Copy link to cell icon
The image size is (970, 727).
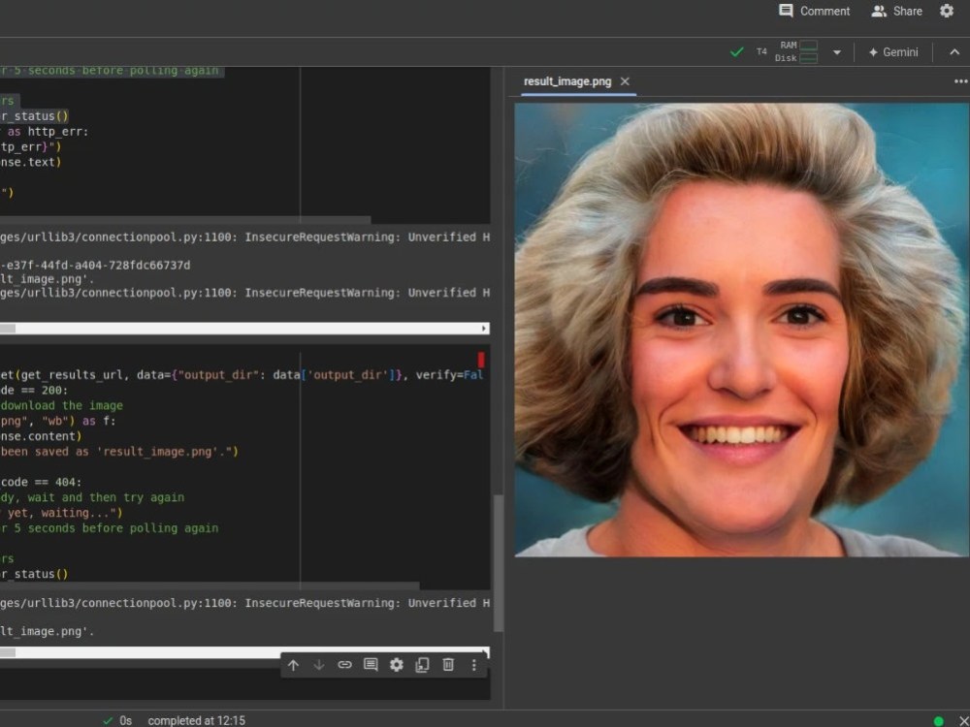point(344,665)
